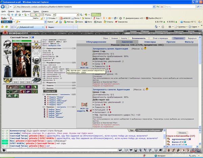
Task: Open the Фильтр tab
Action: 189,42
